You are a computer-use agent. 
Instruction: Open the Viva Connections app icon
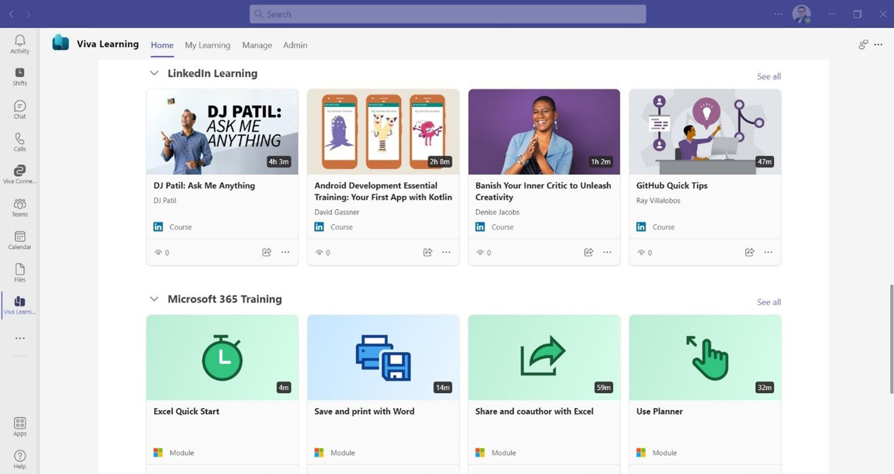tap(20, 174)
